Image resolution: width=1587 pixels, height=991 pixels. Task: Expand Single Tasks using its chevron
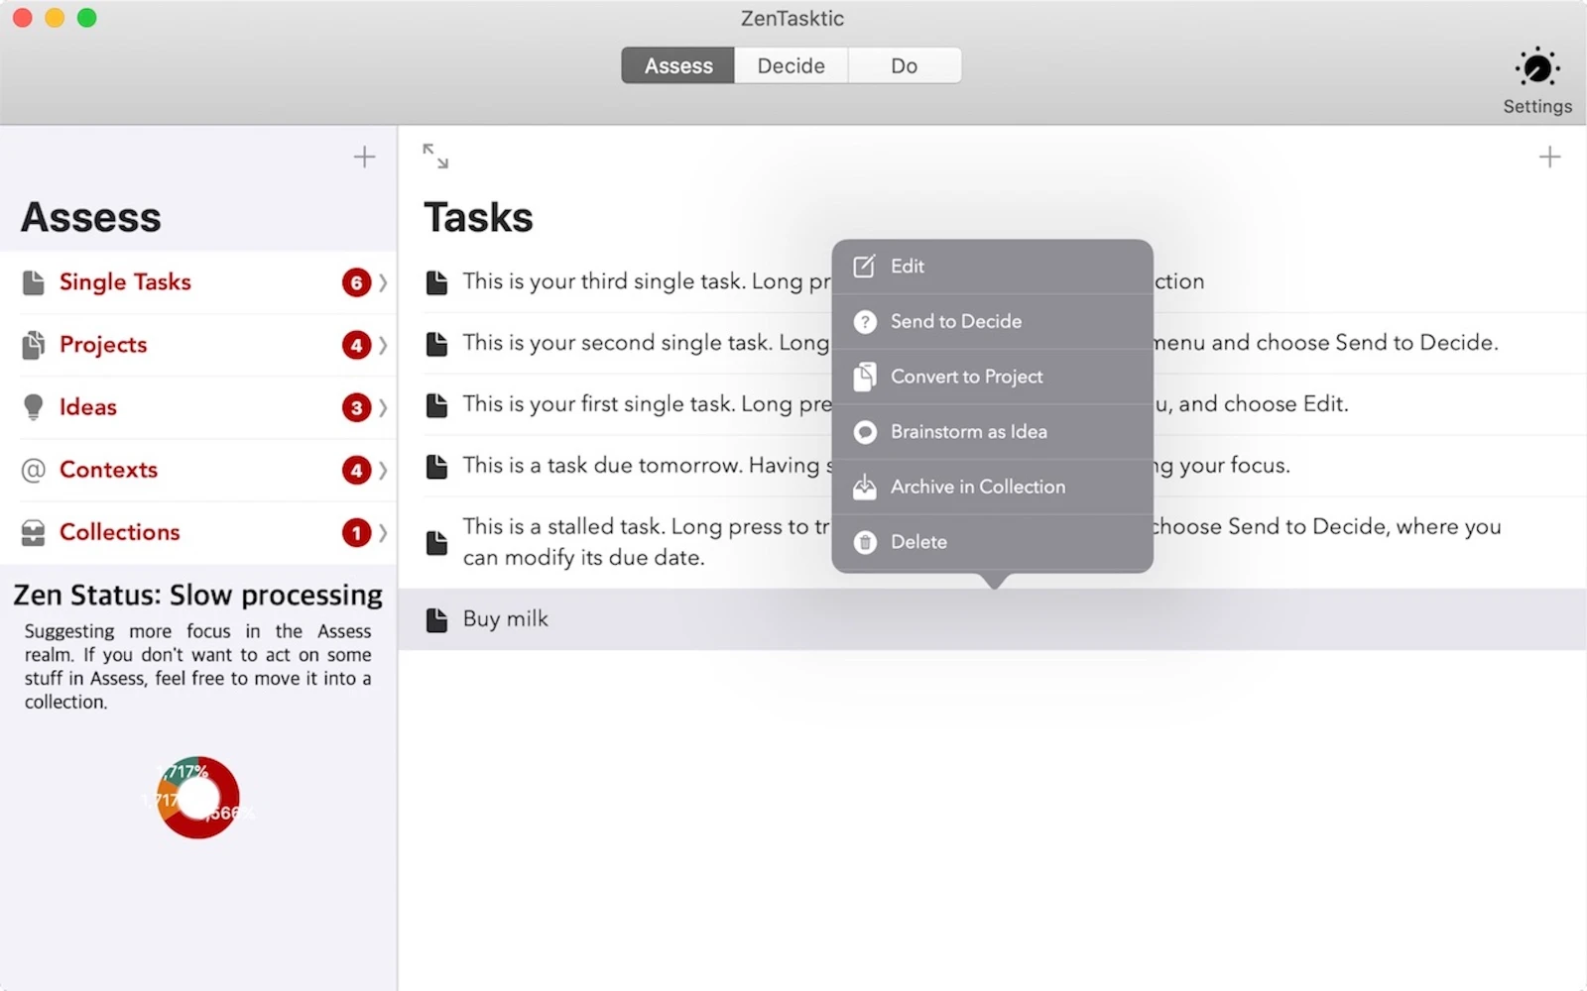click(x=383, y=282)
